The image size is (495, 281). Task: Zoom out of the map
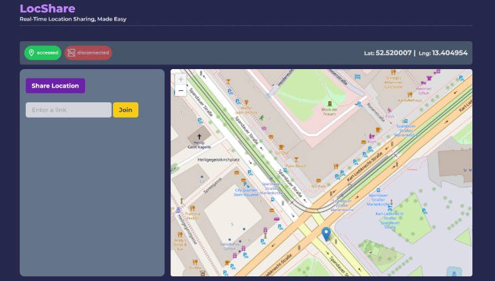coord(181,90)
